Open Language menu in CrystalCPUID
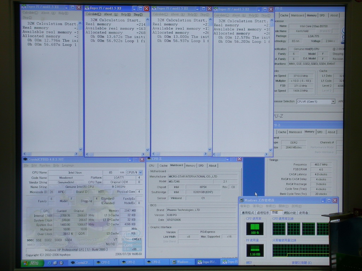 68,165
